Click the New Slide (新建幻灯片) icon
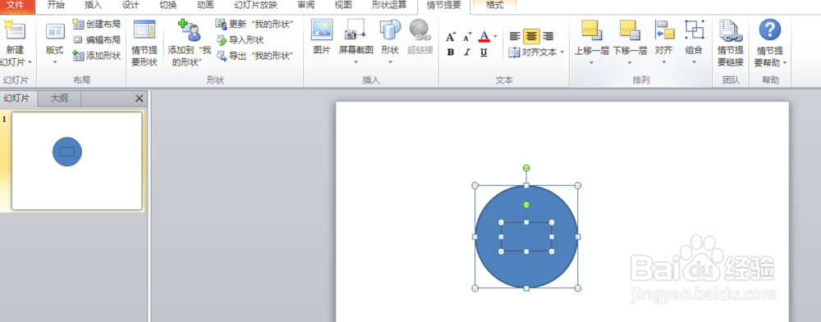 click(x=15, y=31)
